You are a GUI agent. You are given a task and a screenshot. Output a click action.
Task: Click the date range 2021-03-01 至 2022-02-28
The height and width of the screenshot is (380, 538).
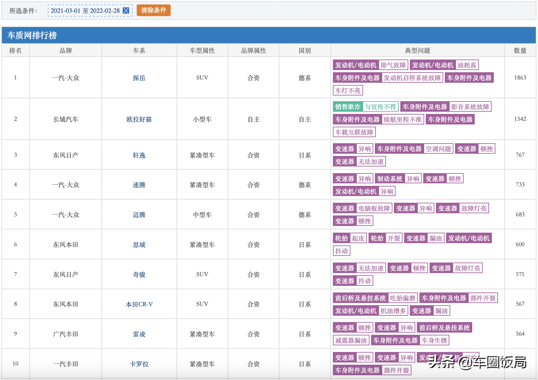click(85, 11)
